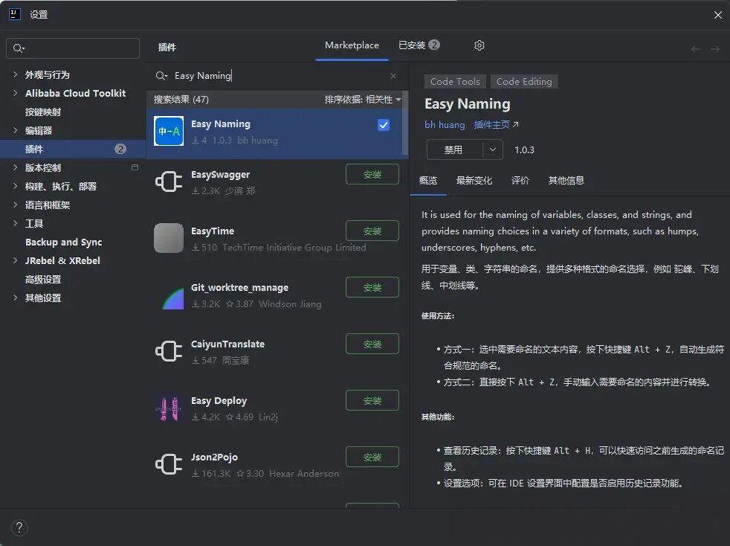This screenshot has width=730, height=546.
Task: Click the Easy Deploy plugin icon
Action: point(169,408)
